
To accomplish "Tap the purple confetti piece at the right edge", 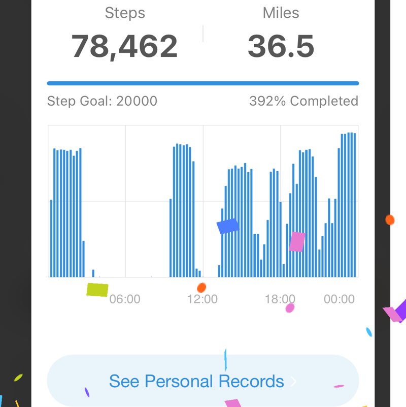I will pyautogui.click(x=401, y=310).
